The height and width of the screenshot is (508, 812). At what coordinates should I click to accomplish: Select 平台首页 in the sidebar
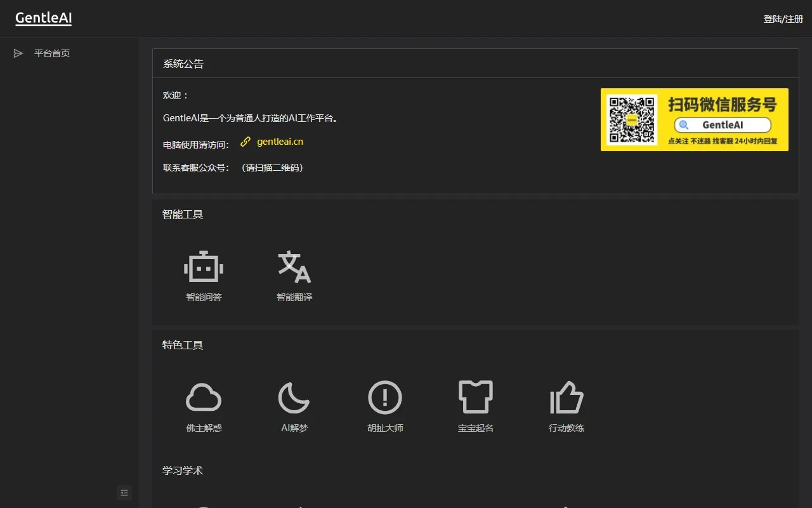(x=51, y=53)
